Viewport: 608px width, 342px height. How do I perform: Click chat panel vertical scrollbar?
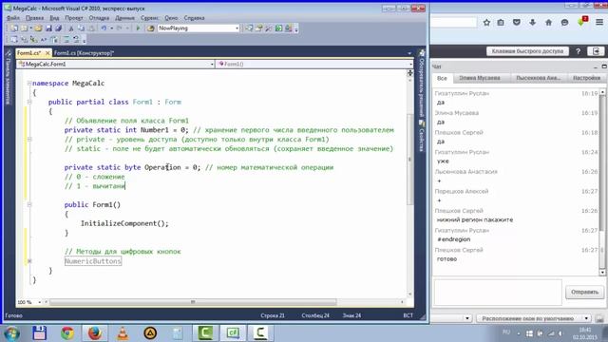[x=602, y=182]
